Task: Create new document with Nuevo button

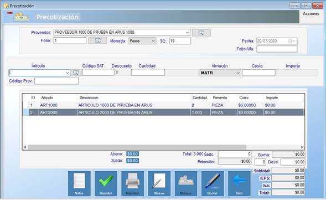Action: (159, 183)
